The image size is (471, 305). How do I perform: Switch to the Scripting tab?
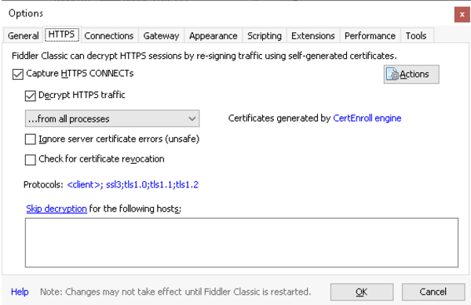(x=265, y=36)
